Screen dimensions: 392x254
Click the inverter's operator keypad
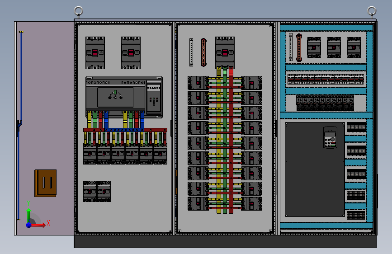pyautogui.click(x=330, y=137)
